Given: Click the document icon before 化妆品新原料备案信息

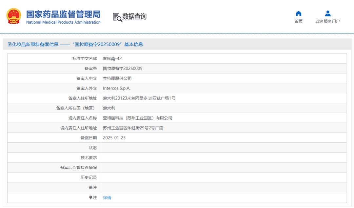Looking at the screenshot, I should [10, 44].
